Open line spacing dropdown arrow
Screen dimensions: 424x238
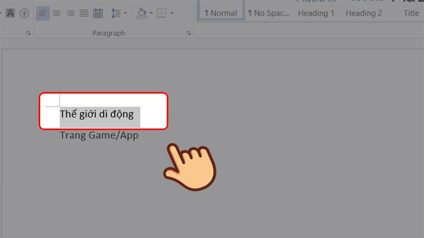[x=126, y=13]
